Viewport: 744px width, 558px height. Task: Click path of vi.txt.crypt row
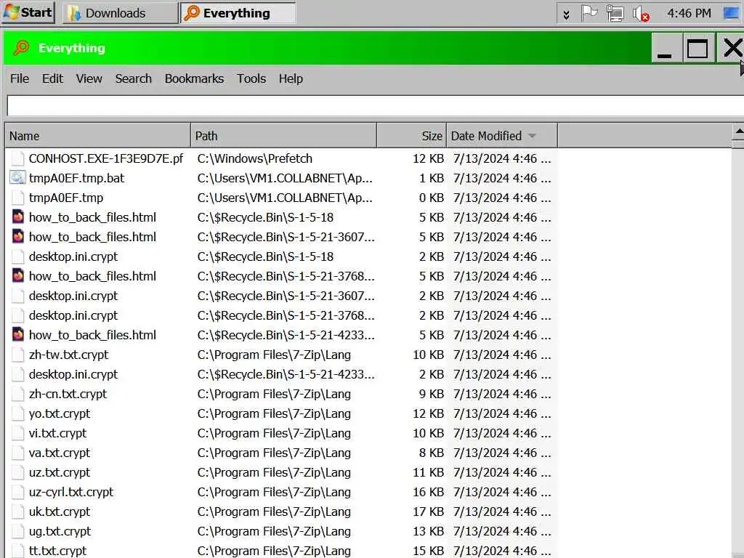click(x=274, y=433)
